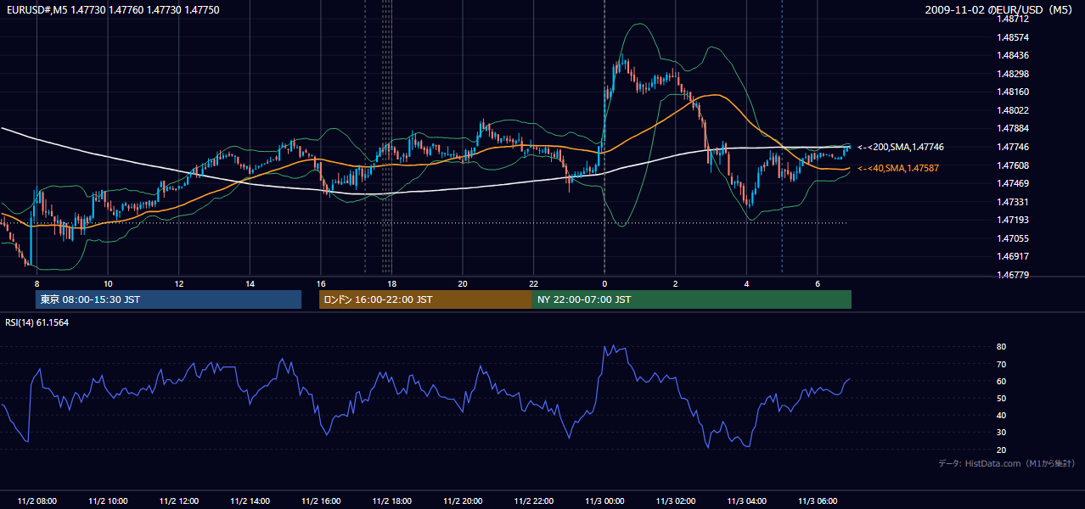Image resolution: width=1085 pixels, height=509 pixels.
Task: Select the London 16:00-22:00 JST session bar
Action: click(x=425, y=299)
